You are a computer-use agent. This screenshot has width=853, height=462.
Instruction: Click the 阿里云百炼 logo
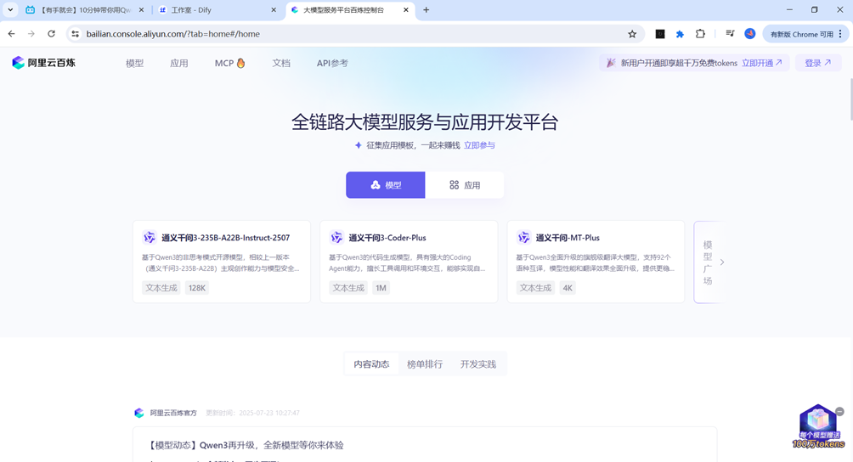43,63
